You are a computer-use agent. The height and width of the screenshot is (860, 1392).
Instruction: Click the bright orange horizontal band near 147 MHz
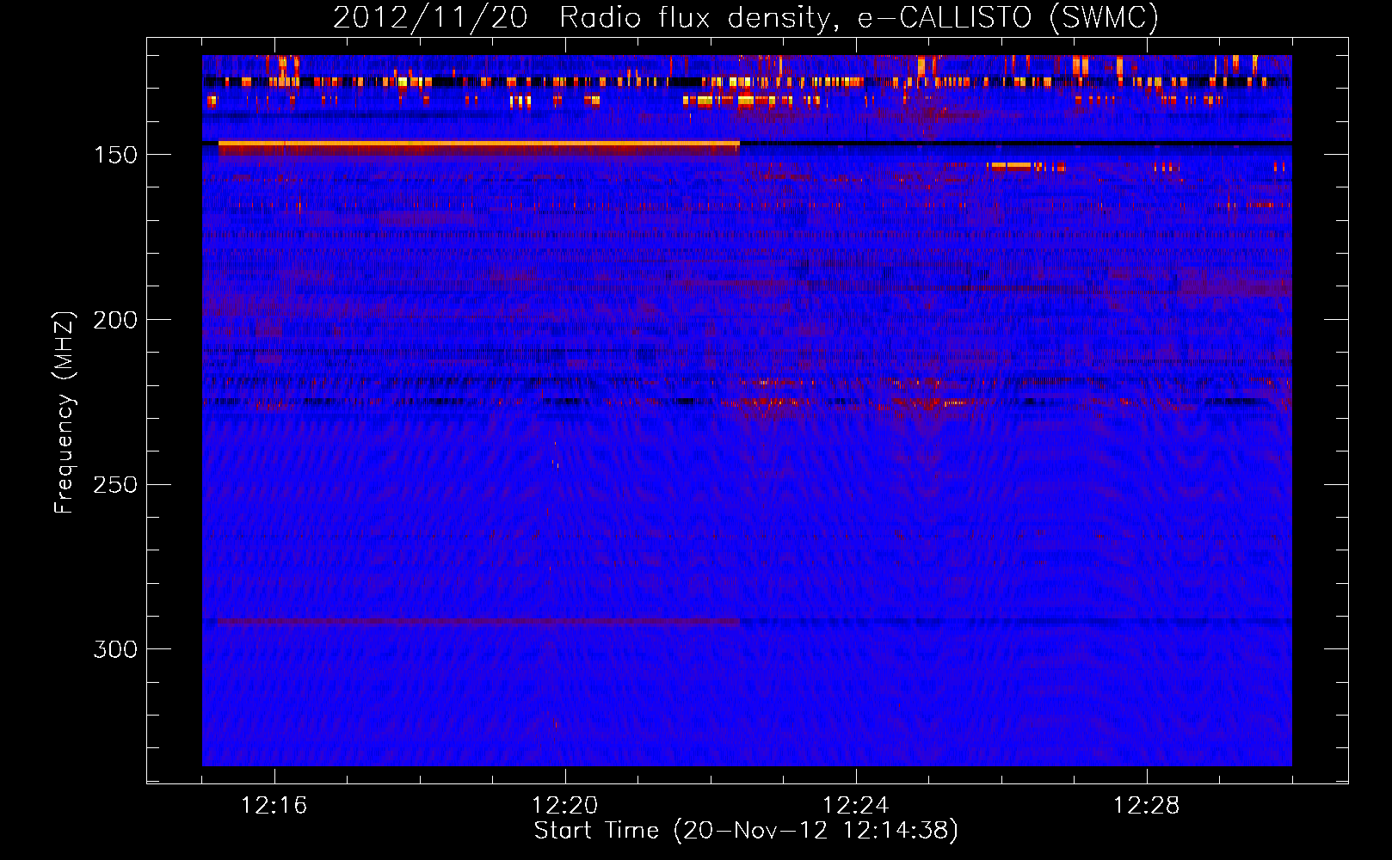click(478, 143)
